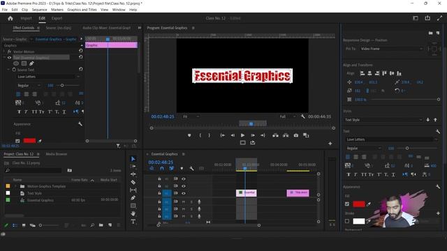447x251 pixels.
Task: Select the Hand tool
Action: click(133, 213)
